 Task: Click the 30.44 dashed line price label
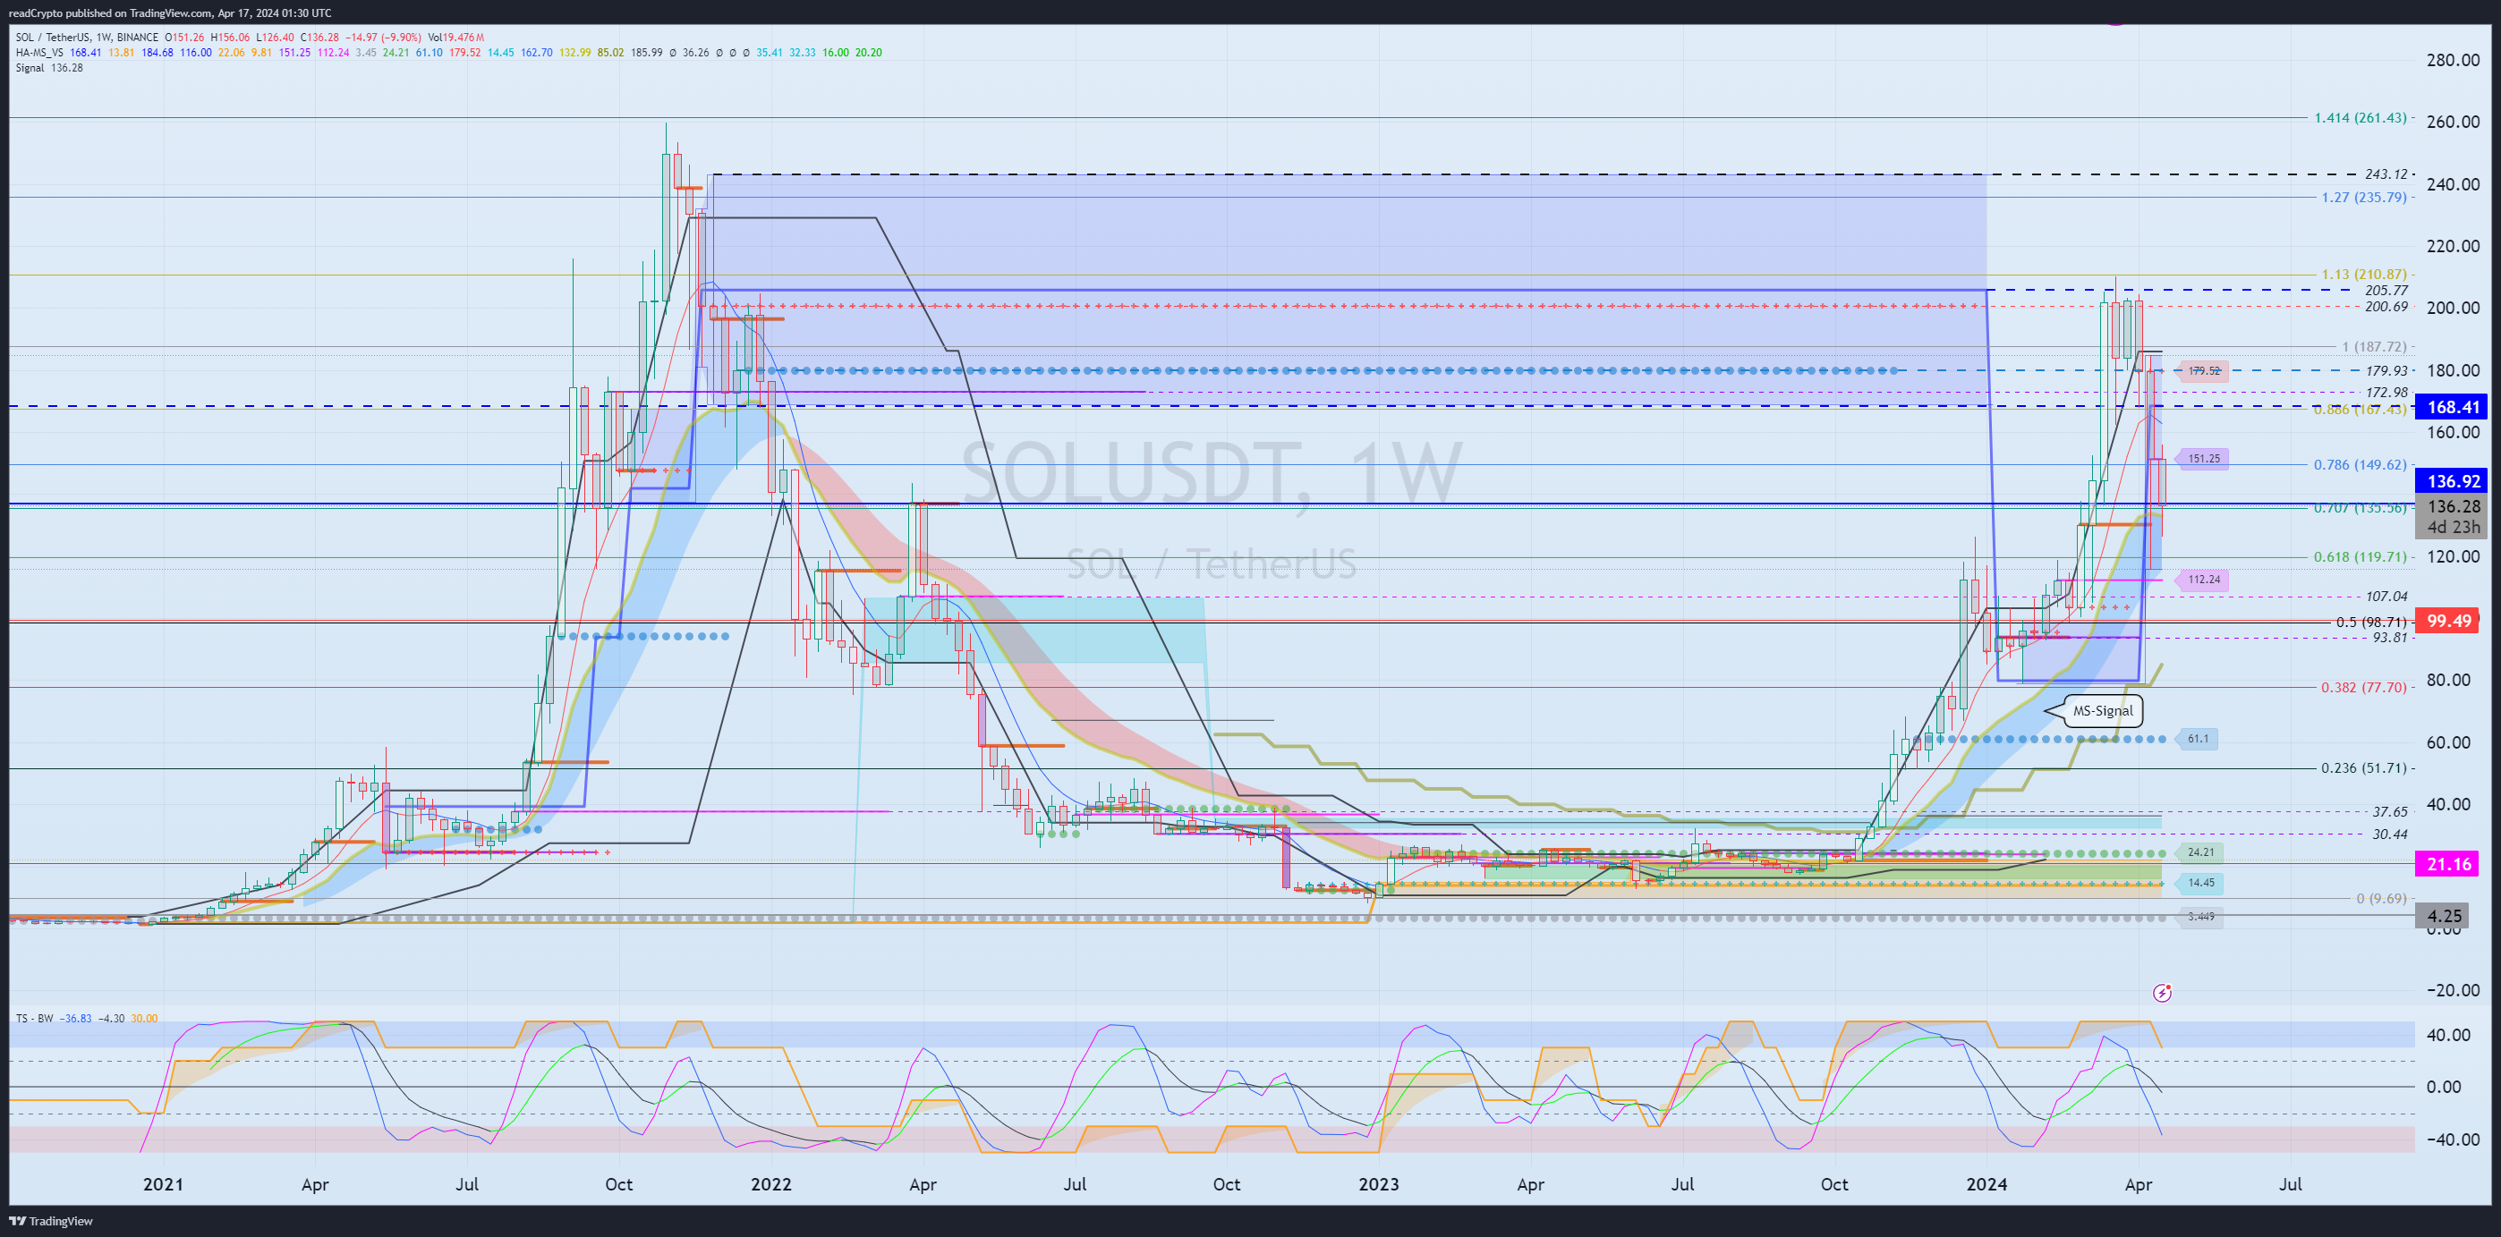click(2389, 835)
